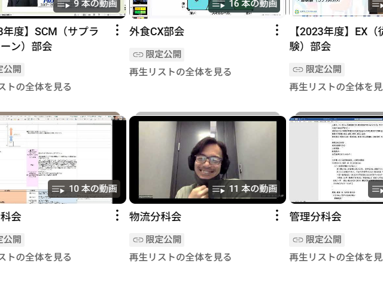Image resolution: width=383 pixels, height=291 pixels.
Task: Click the playlist icon on the 16 本の動画 overlay
Action: pyautogui.click(x=218, y=4)
